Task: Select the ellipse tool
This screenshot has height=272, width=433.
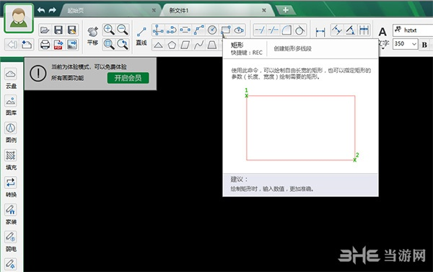Action: [x=239, y=30]
